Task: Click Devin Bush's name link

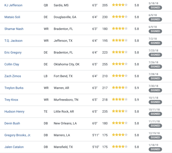Action: (12, 123)
